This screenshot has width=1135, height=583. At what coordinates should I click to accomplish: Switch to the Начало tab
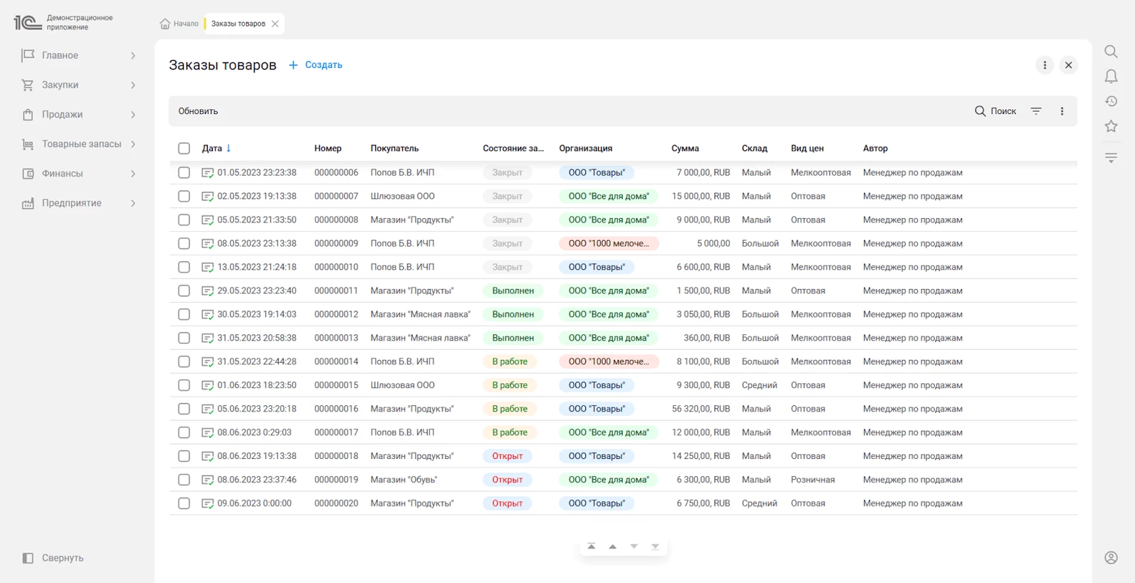point(179,23)
